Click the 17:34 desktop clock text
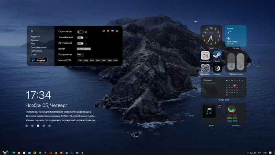The width and height of the screenshot is (275, 155). (x=38, y=95)
